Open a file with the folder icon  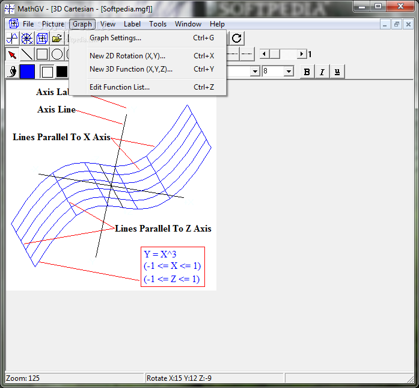(57, 38)
